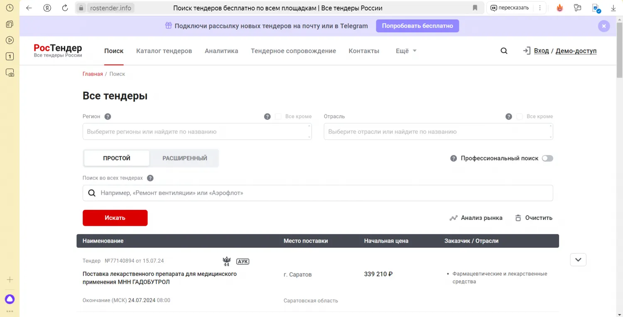Viewport: 623px width, 317px height.
Task: Click Попробовать бесплатно button
Action: (x=417, y=26)
